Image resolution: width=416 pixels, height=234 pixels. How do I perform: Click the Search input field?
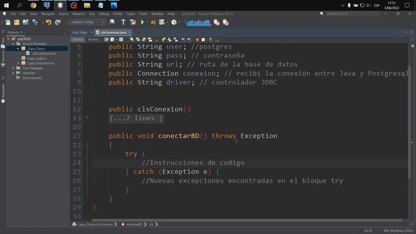click(x=352, y=14)
